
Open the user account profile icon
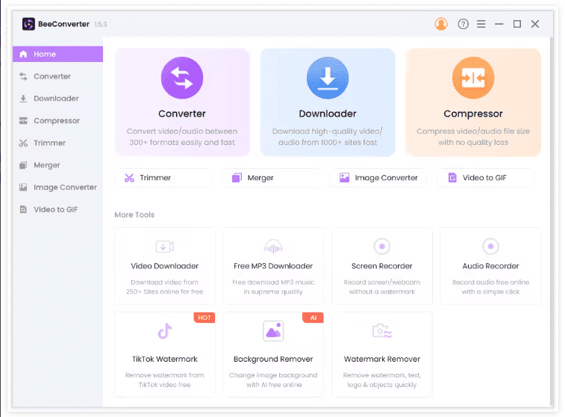(x=440, y=24)
